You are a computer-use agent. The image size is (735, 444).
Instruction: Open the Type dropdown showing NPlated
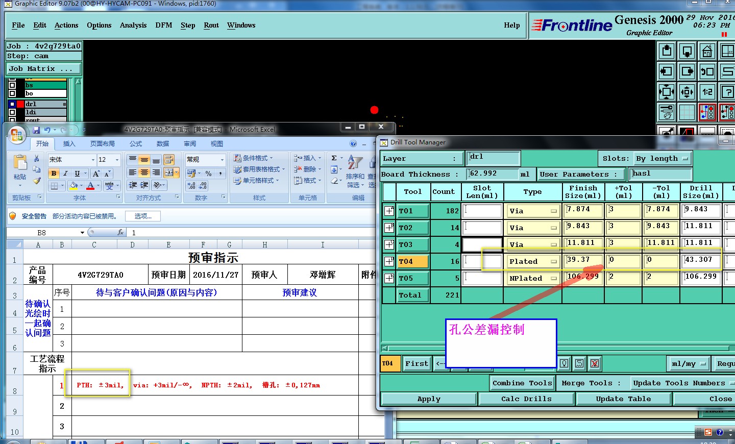click(533, 278)
